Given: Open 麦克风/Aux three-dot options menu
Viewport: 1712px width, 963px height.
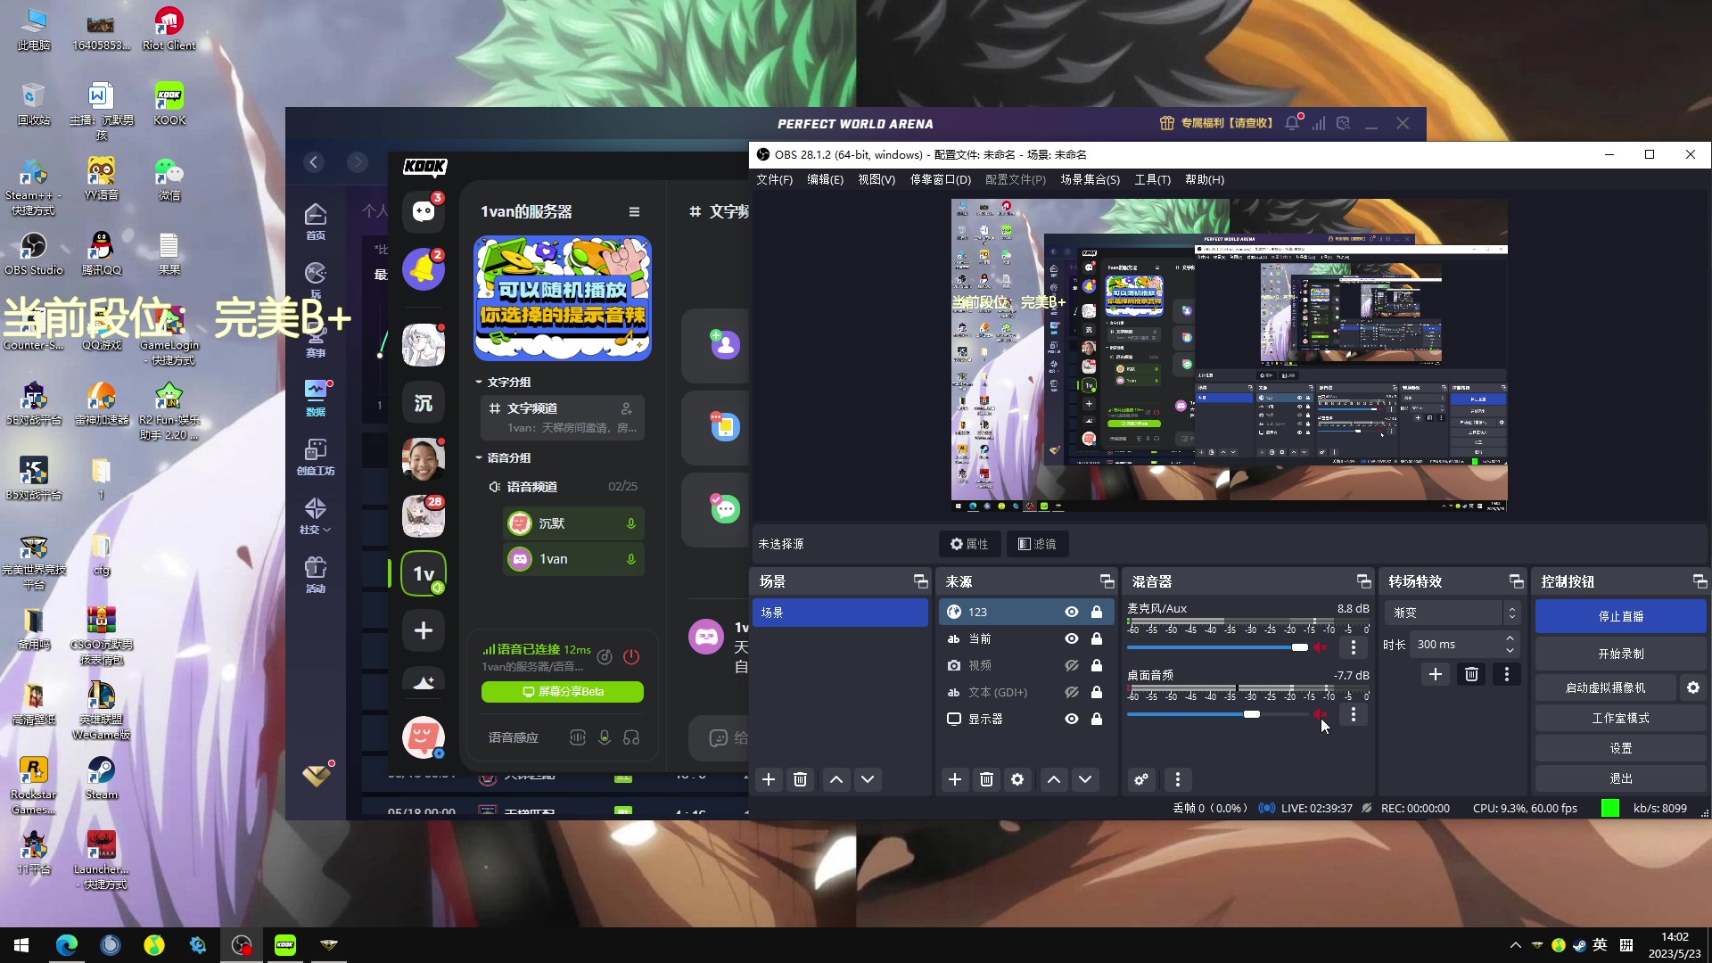Looking at the screenshot, I should [1354, 647].
